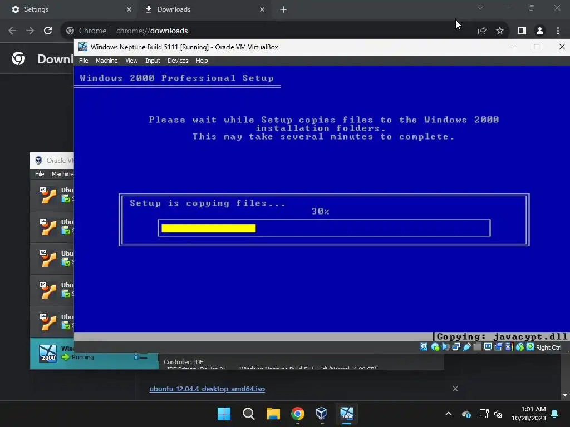The height and width of the screenshot is (427, 570).
Task: Reload the downloads page
Action: click(48, 31)
